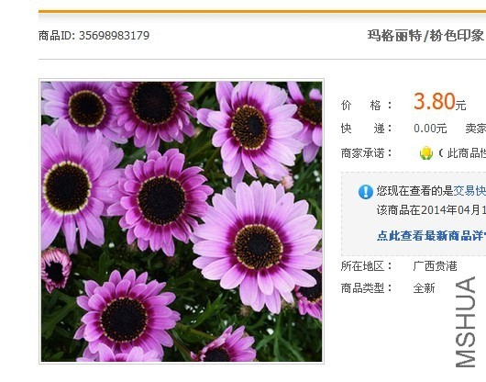Click the blue exclamation info icon
This screenshot has height=382, width=486.
tap(366, 192)
